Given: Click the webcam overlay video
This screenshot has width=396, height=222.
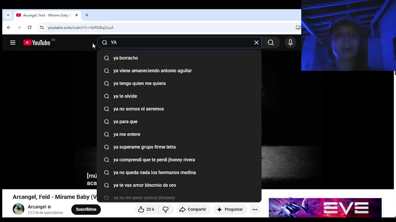Looking at the screenshot, I should point(349,35).
